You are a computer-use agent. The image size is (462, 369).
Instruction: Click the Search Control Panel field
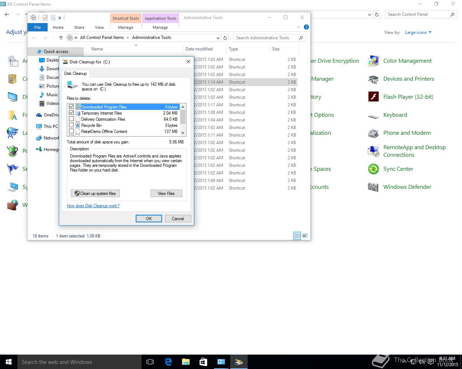[x=421, y=14]
